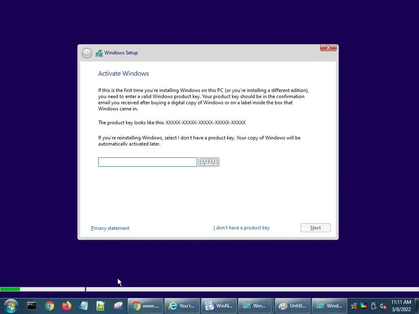Viewport: 419px width, 314px height.
Task: Switch to the 'Win...' setup taskbar window
Action: coord(255,306)
